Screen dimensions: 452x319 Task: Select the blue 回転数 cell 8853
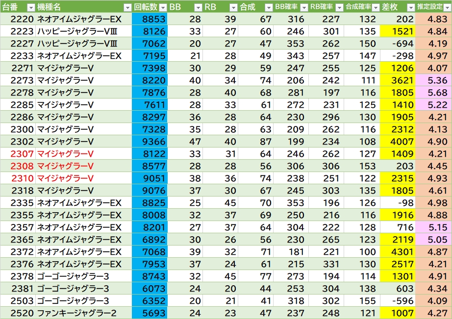point(150,19)
